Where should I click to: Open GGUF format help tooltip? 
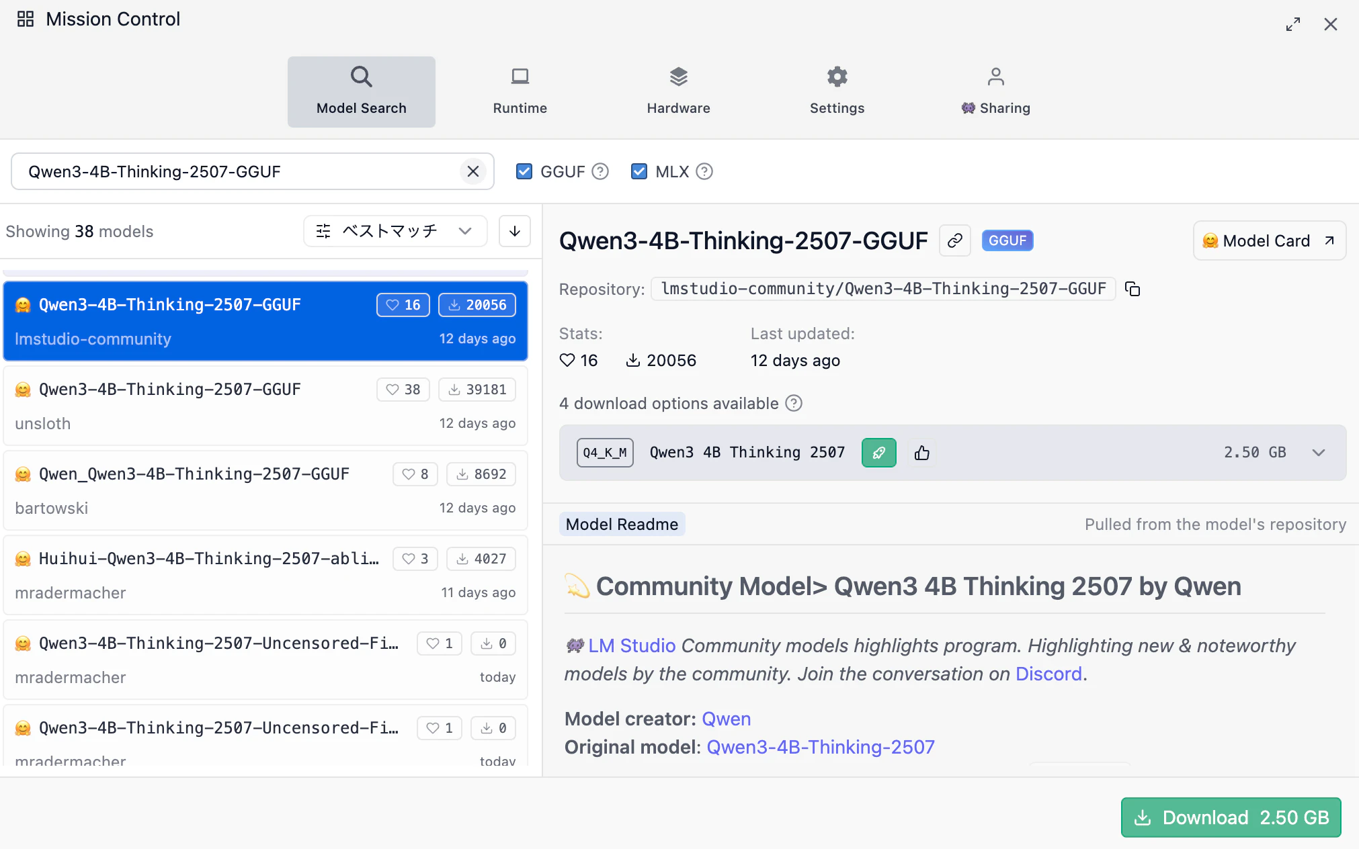tap(600, 172)
